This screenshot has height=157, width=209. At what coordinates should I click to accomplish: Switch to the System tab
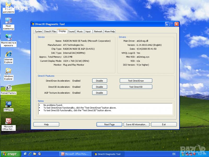click(38, 31)
